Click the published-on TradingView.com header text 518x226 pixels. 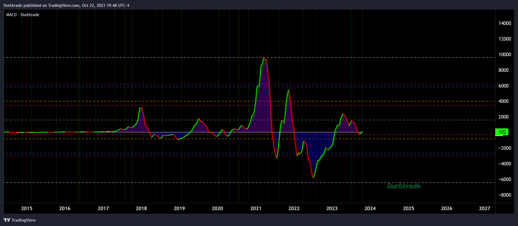(66, 5)
